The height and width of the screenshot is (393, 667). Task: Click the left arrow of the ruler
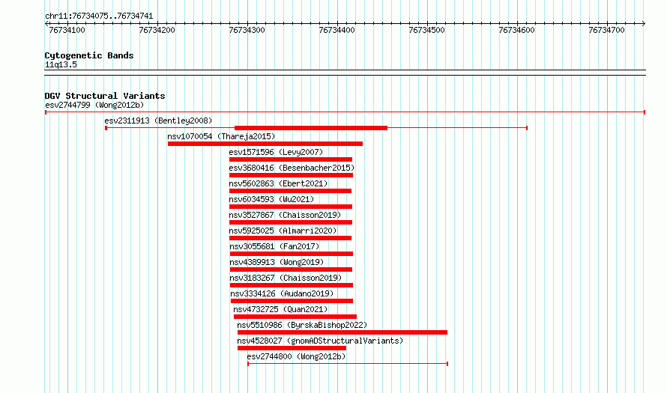46,24
